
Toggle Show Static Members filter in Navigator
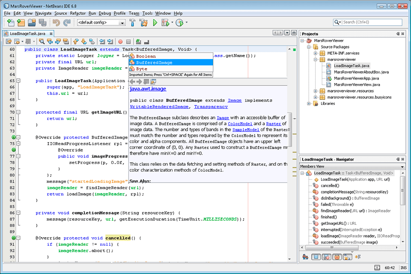click(327, 257)
